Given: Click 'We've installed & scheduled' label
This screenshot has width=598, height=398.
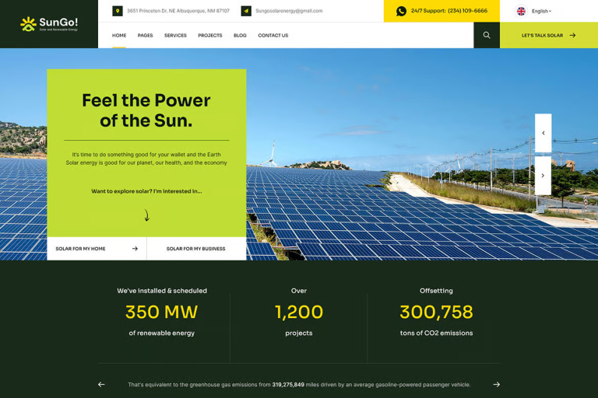Looking at the screenshot, I should click(162, 291).
